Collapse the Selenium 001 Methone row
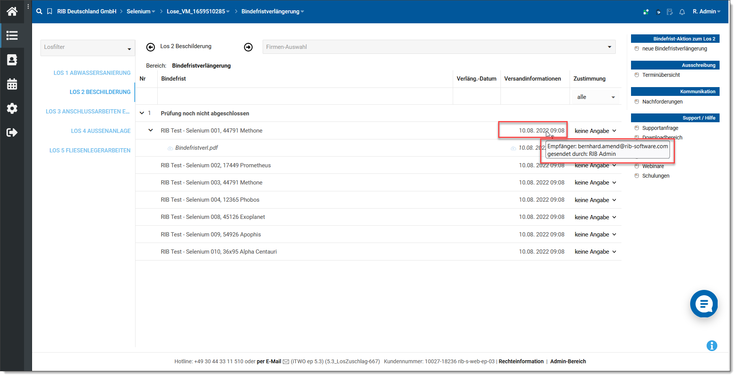This screenshot has height=377, width=736. coord(151,130)
